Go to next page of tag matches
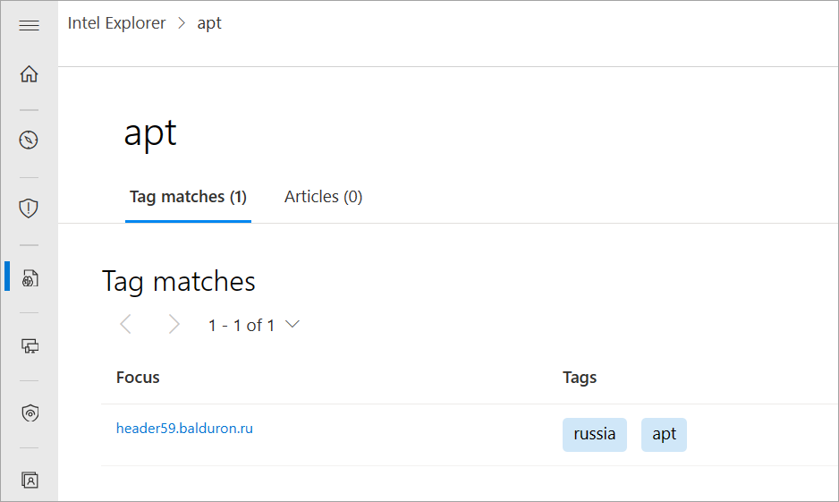 click(x=174, y=324)
